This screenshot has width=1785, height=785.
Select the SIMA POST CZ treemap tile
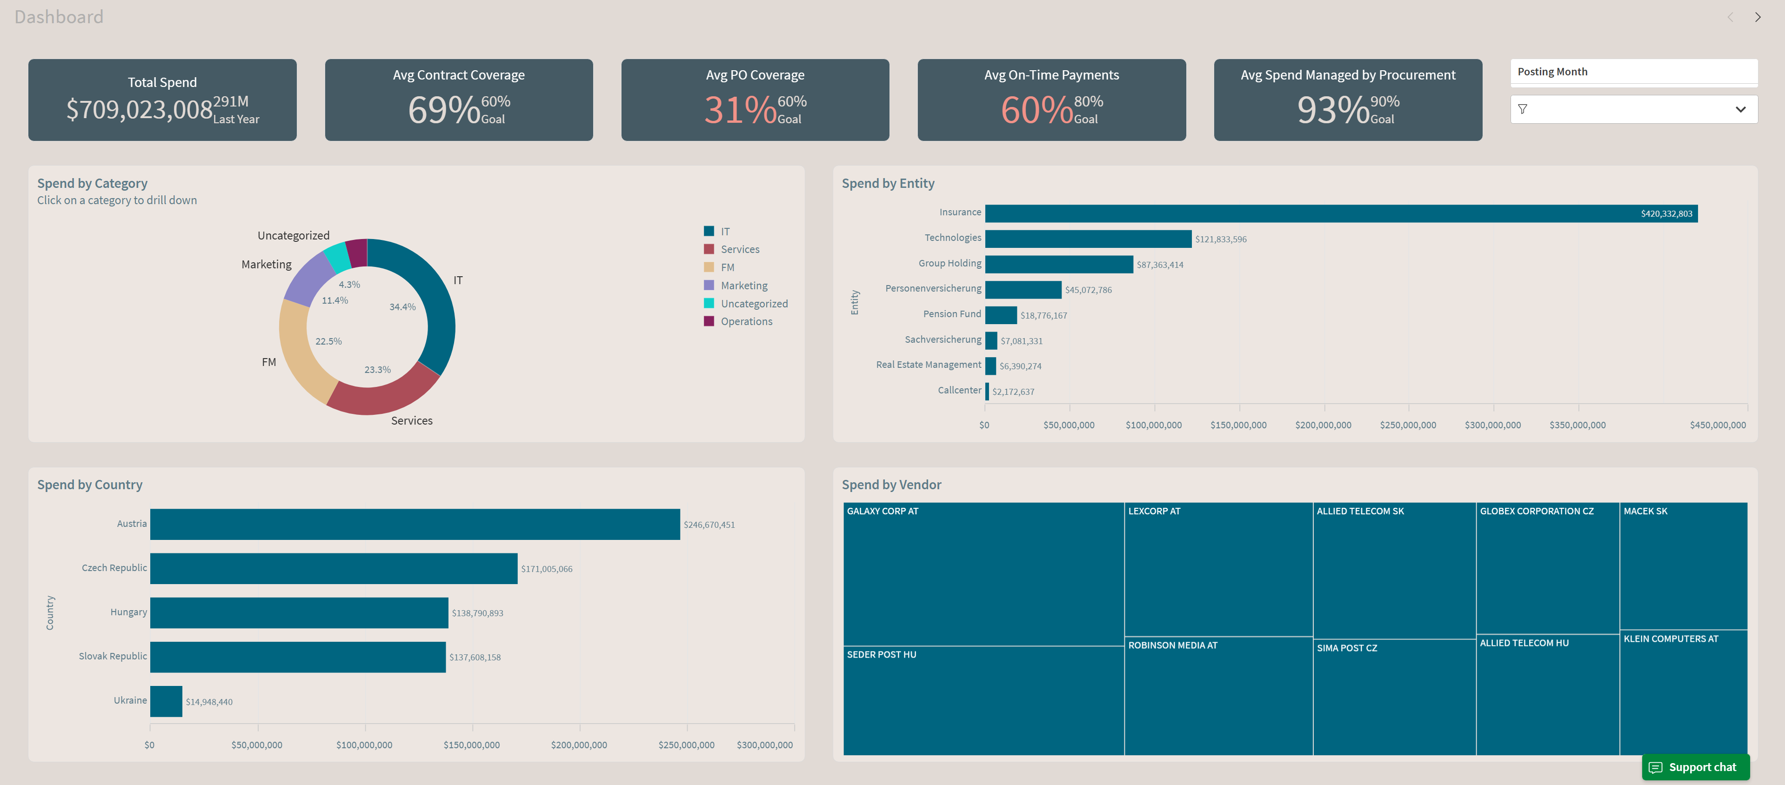click(x=1394, y=698)
